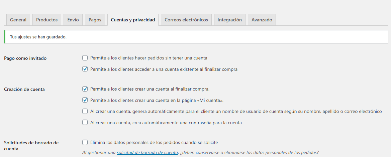This screenshot has height=157, width=391.
Task: Click the Creación de cuenta label
Action: [x=24, y=89]
